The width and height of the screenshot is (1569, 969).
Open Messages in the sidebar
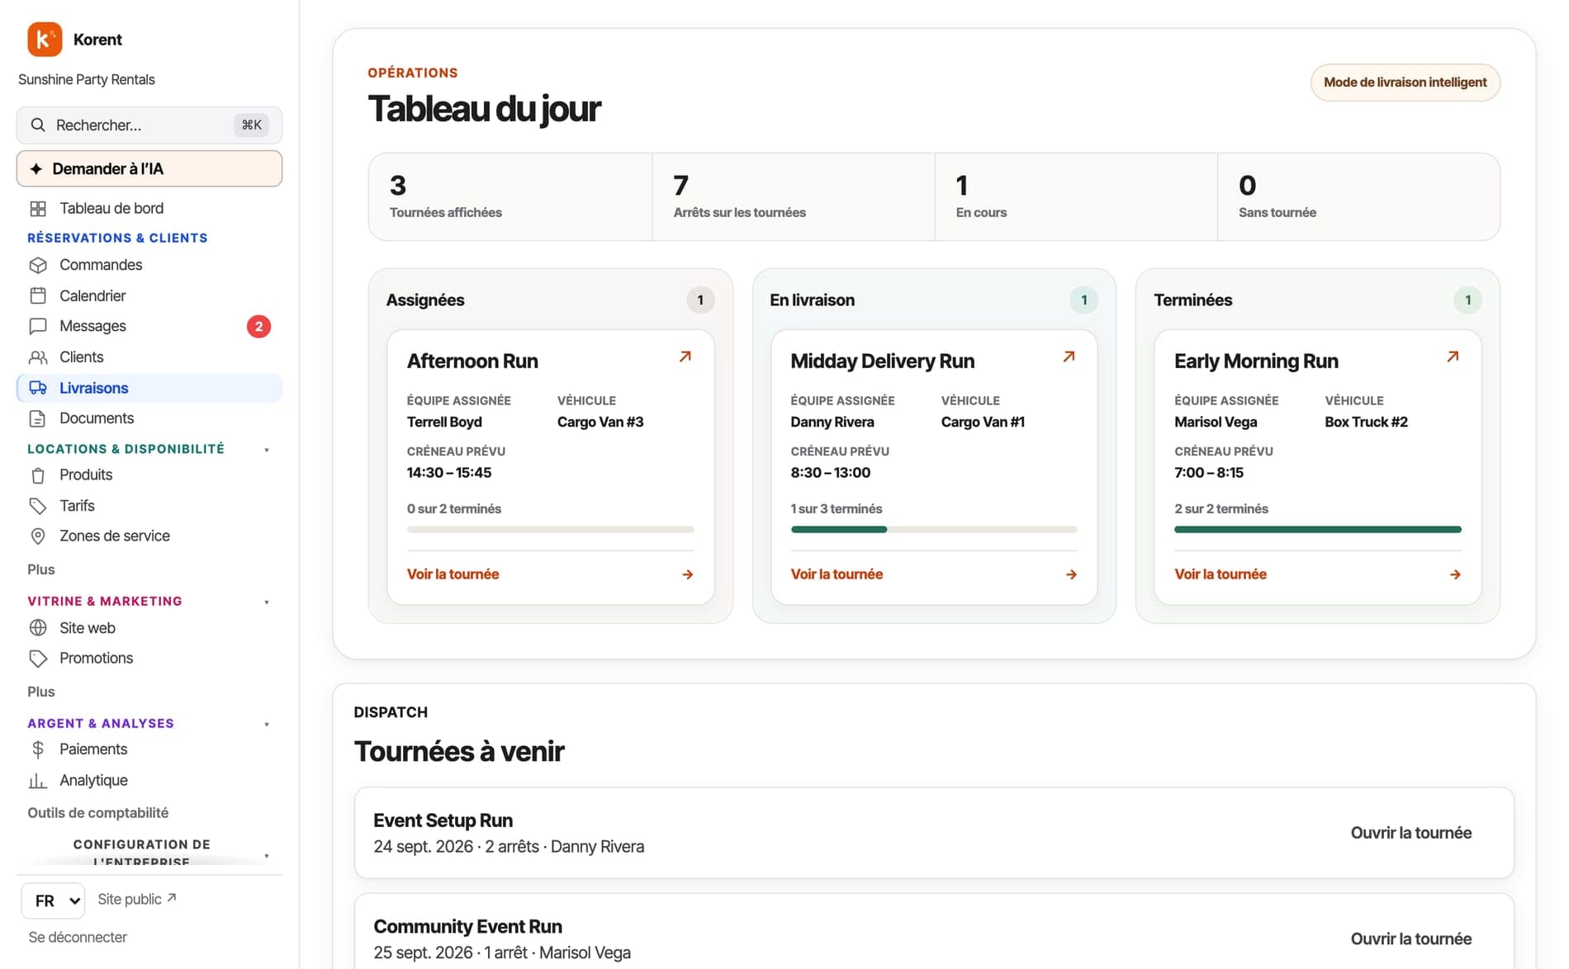tap(149, 326)
